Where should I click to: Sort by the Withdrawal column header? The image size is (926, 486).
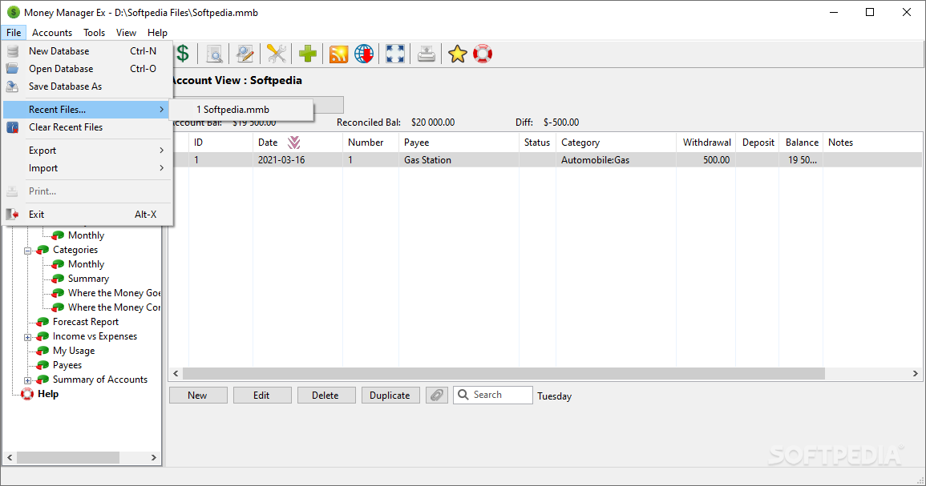(706, 143)
